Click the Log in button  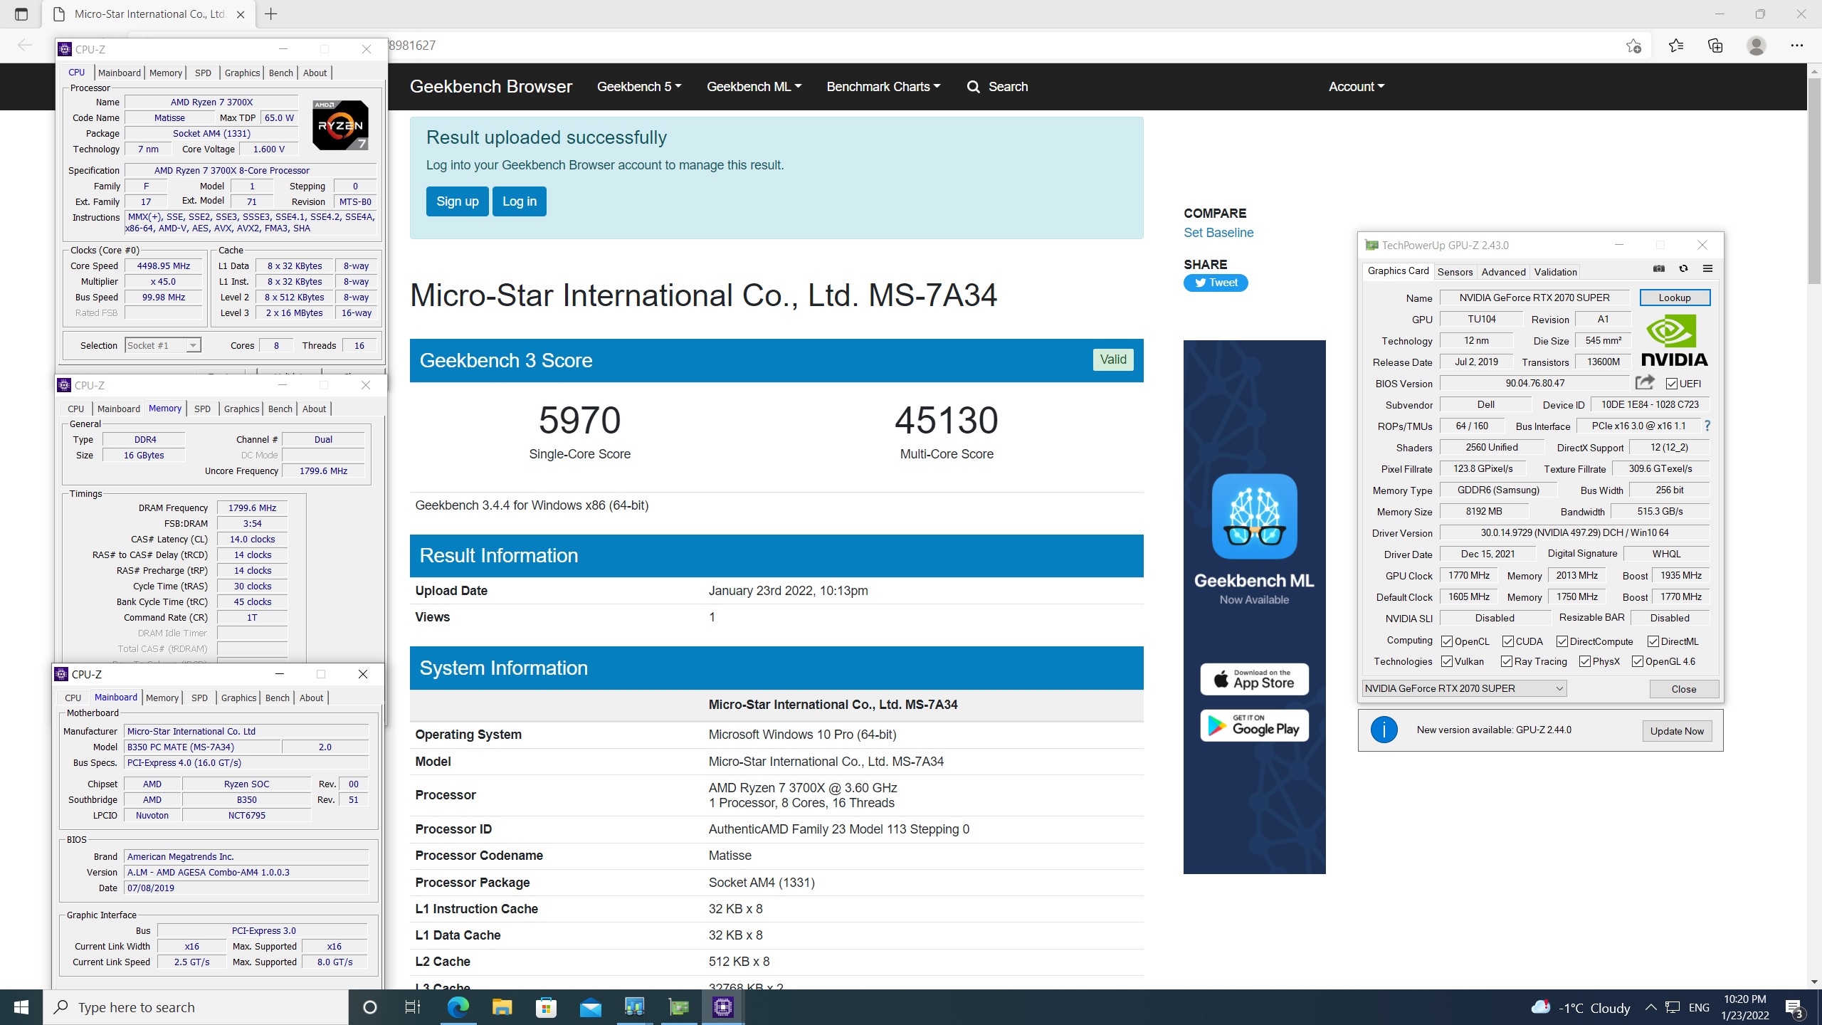519,201
